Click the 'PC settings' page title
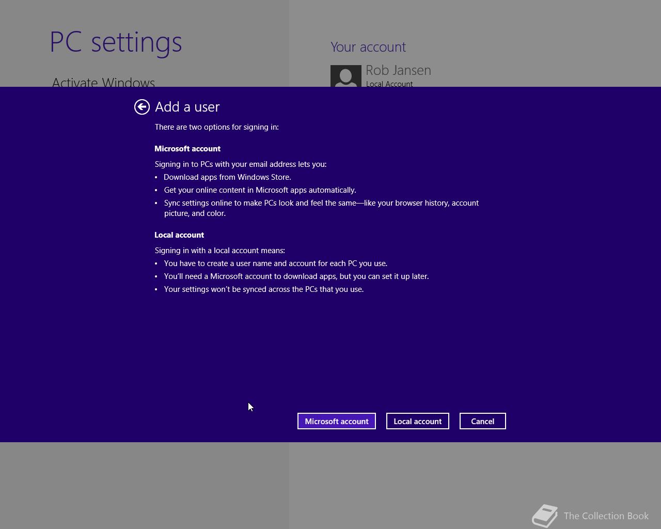The height and width of the screenshot is (529, 661). [x=116, y=42]
